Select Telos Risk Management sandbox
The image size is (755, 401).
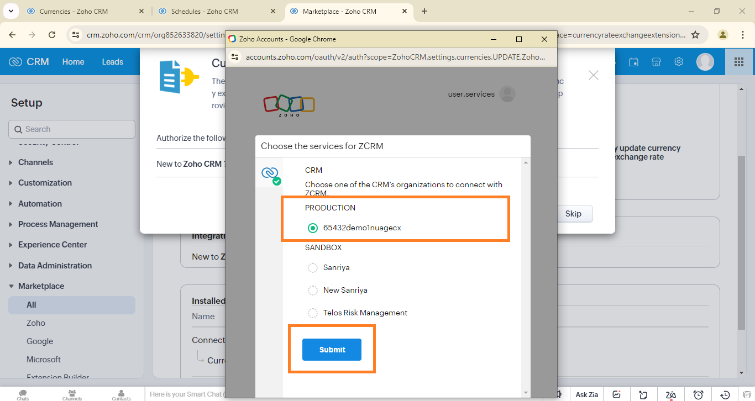coord(313,313)
